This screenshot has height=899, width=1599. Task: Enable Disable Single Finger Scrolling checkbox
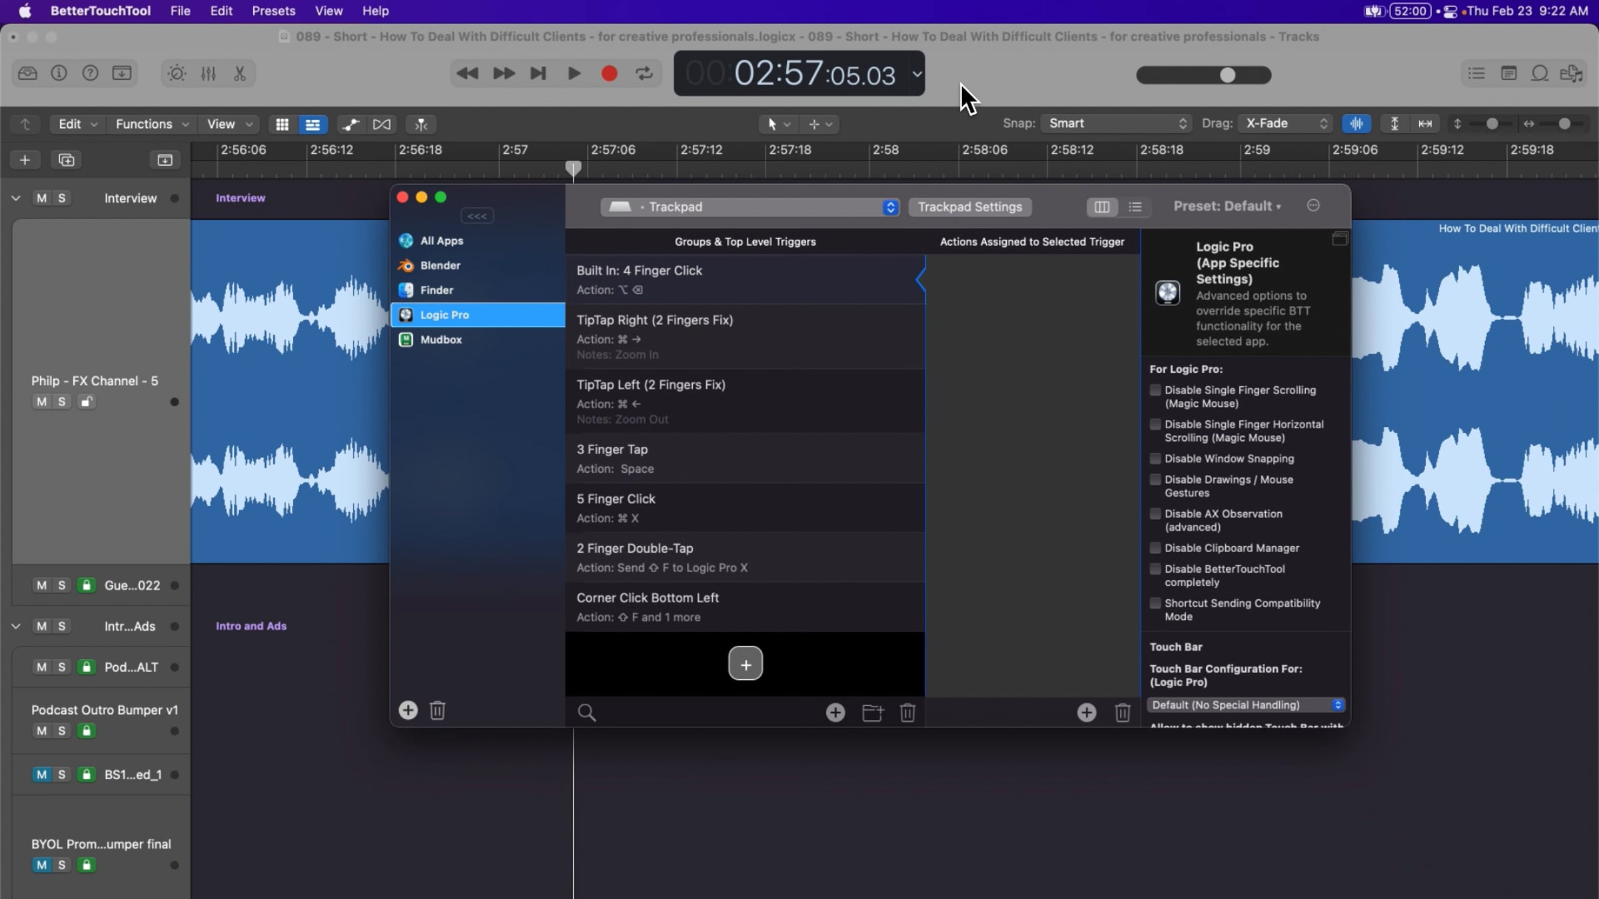pos(1155,390)
